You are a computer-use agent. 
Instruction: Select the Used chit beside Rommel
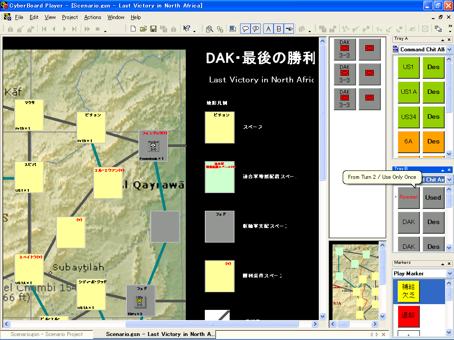click(x=434, y=197)
